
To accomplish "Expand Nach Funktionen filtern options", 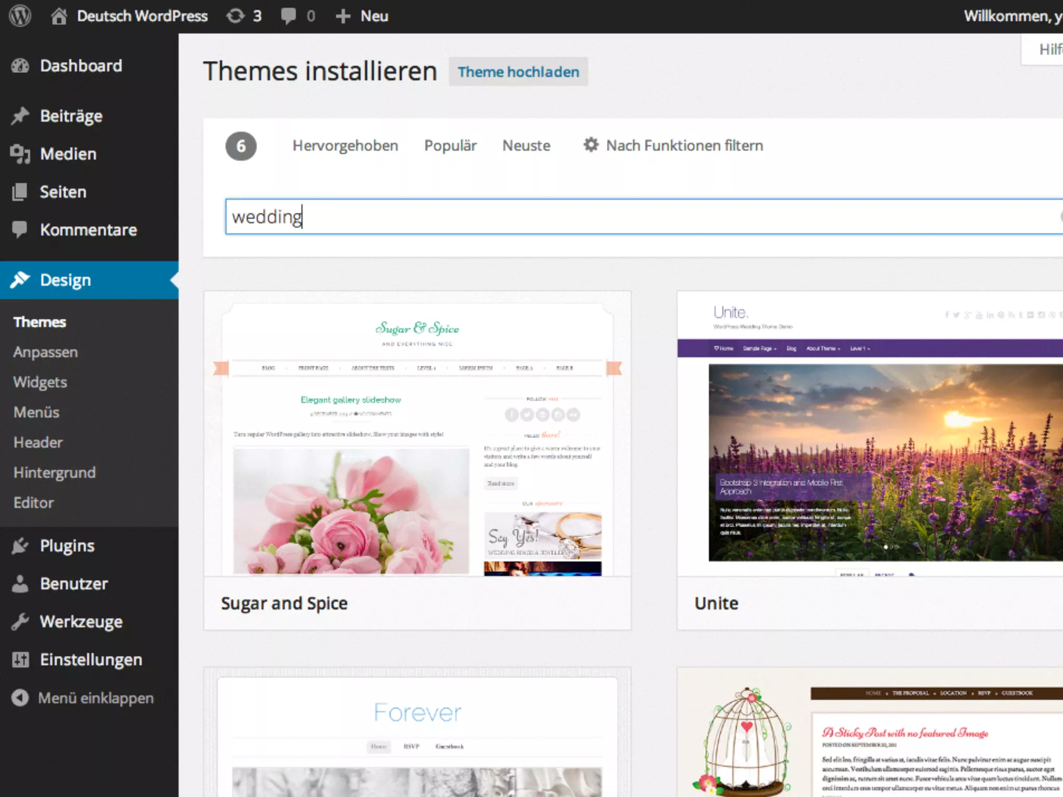I will 673,146.
